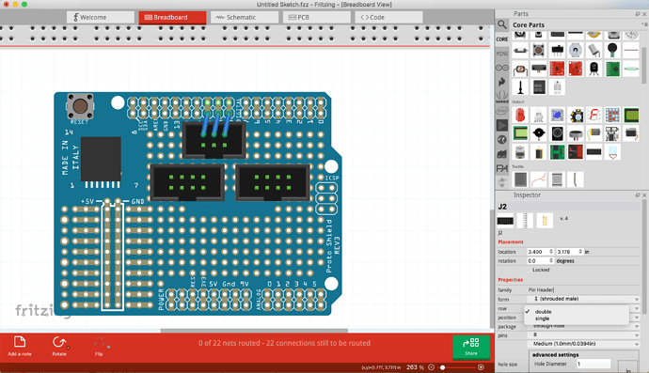Select the red LED part
Screen dimensions: 649x373
[520, 115]
